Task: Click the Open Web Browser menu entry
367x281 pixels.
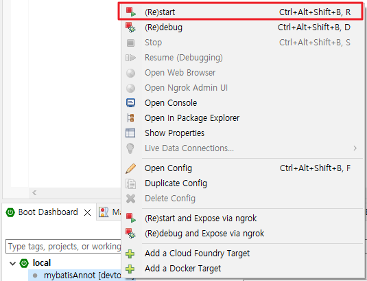Action: pyautogui.click(x=243, y=73)
